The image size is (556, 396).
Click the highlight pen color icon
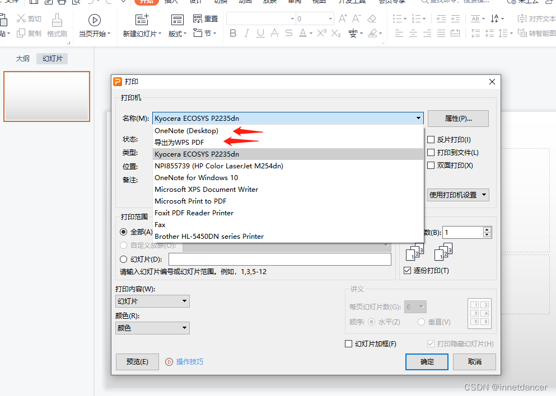pos(372,34)
